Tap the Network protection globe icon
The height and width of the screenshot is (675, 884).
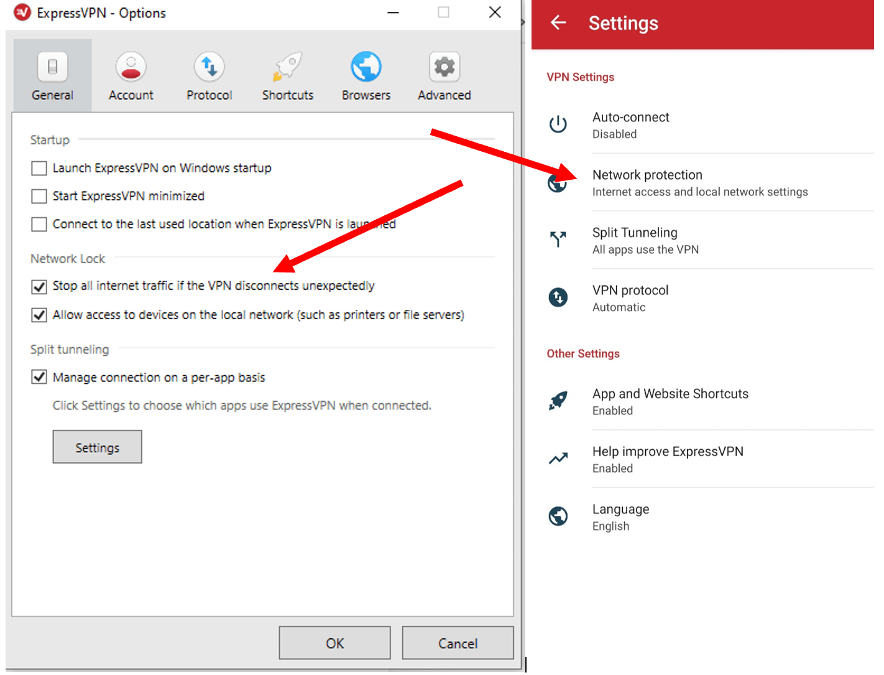pos(557,183)
